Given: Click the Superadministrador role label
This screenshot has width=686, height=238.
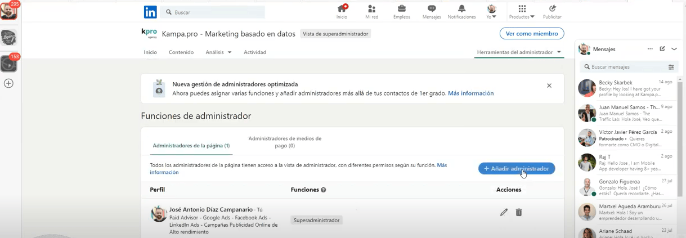Looking at the screenshot, I should pos(316,221).
